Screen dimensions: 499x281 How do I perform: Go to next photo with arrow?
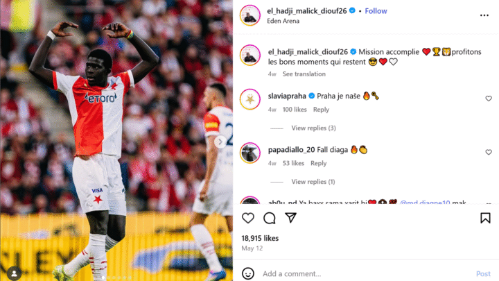(220, 142)
